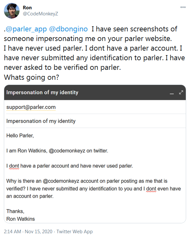Screen dimensions: 189x239
Task: Click the Nov 15, 2020 date
Action: [39, 232]
